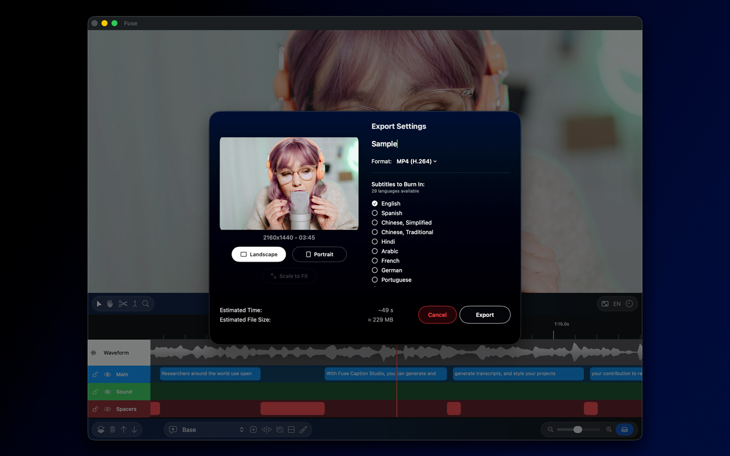Activate the magnifier zoom tool
Screen dimensions: 730x456
pyautogui.click(x=146, y=304)
